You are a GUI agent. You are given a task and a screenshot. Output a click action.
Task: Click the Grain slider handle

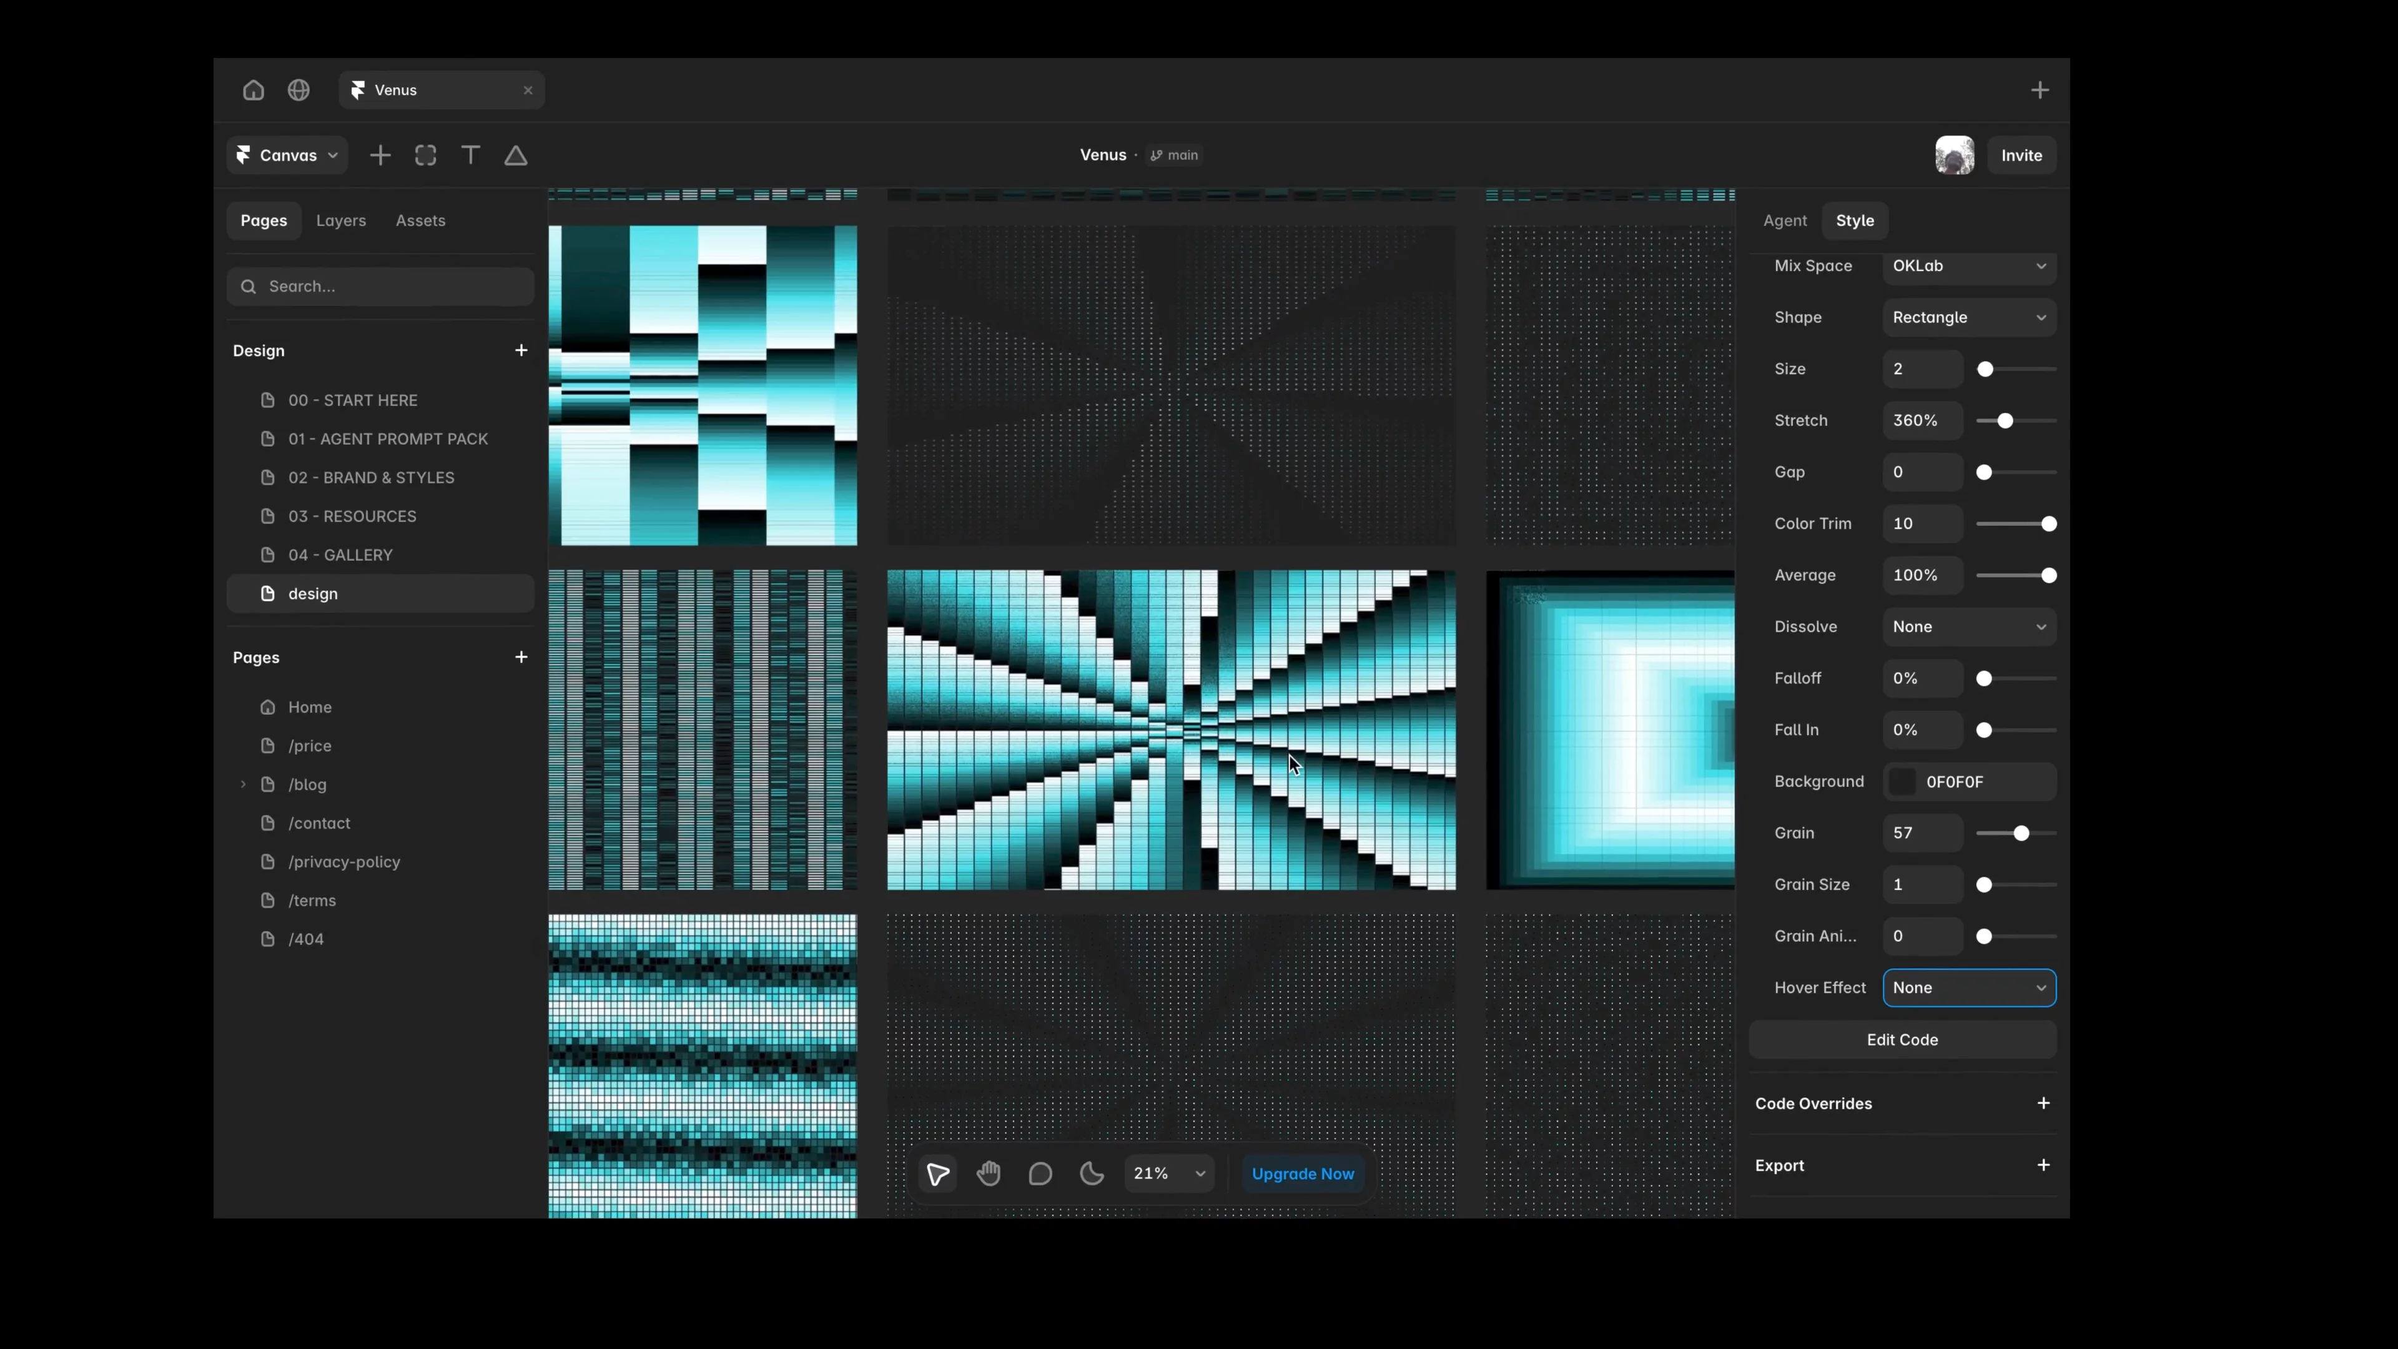pos(2021,833)
